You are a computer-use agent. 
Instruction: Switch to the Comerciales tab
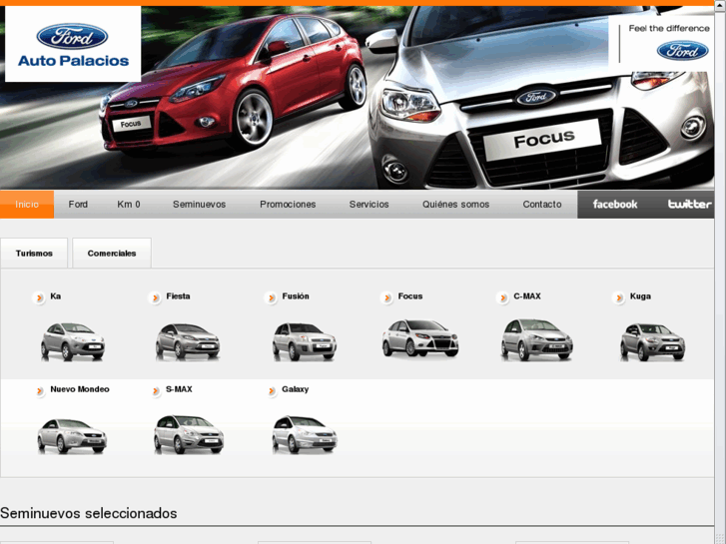pos(112,253)
